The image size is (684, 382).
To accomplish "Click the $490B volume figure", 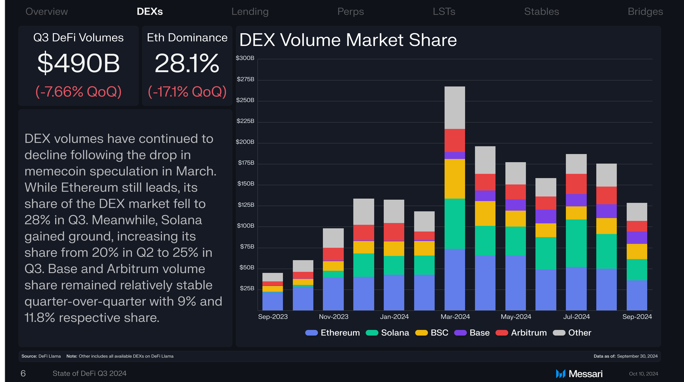I will pos(79,63).
